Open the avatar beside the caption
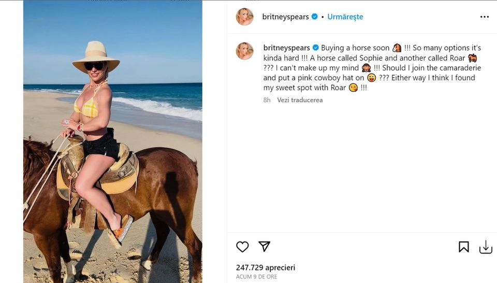 pos(245,51)
